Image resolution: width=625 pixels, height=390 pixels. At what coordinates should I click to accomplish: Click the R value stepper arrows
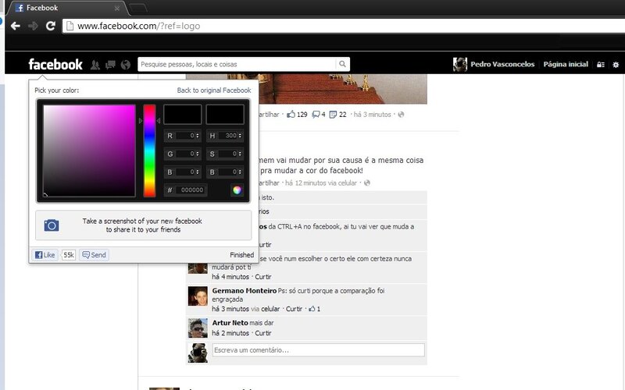tap(198, 136)
